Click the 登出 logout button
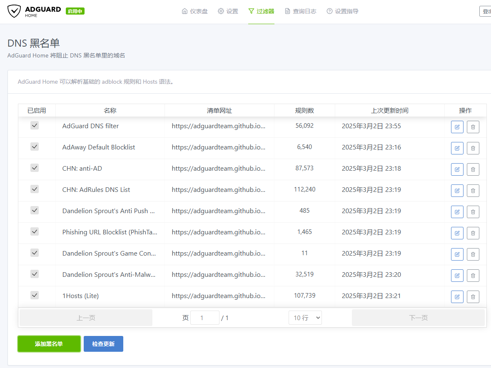 486,11
